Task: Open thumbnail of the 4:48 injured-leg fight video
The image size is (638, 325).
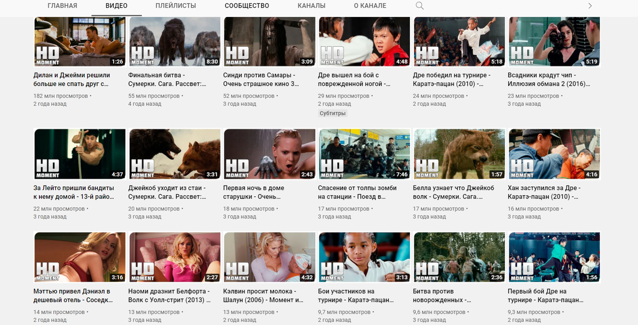Action: click(x=364, y=41)
